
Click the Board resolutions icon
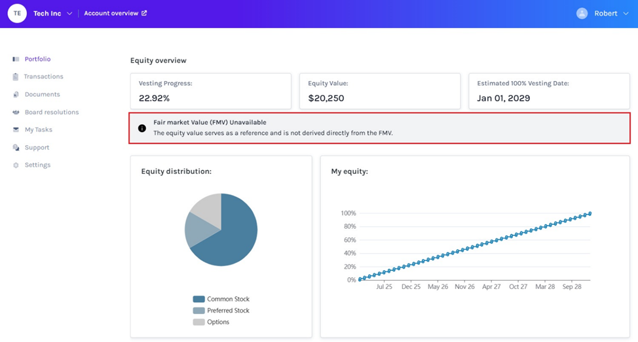(x=16, y=112)
